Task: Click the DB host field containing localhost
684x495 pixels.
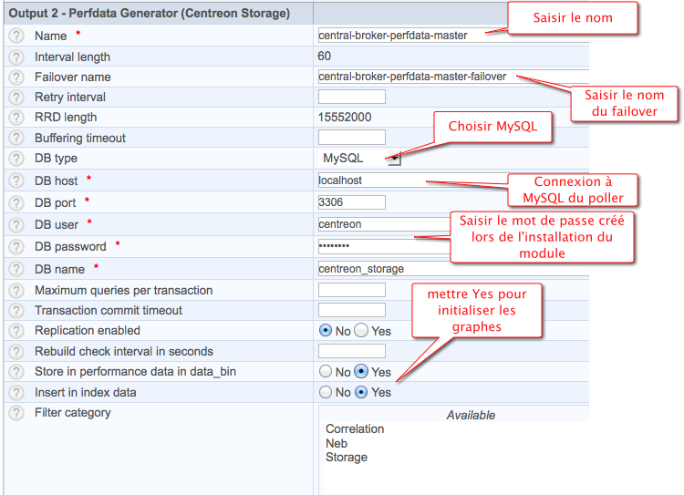Action: (x=410, y=180)
